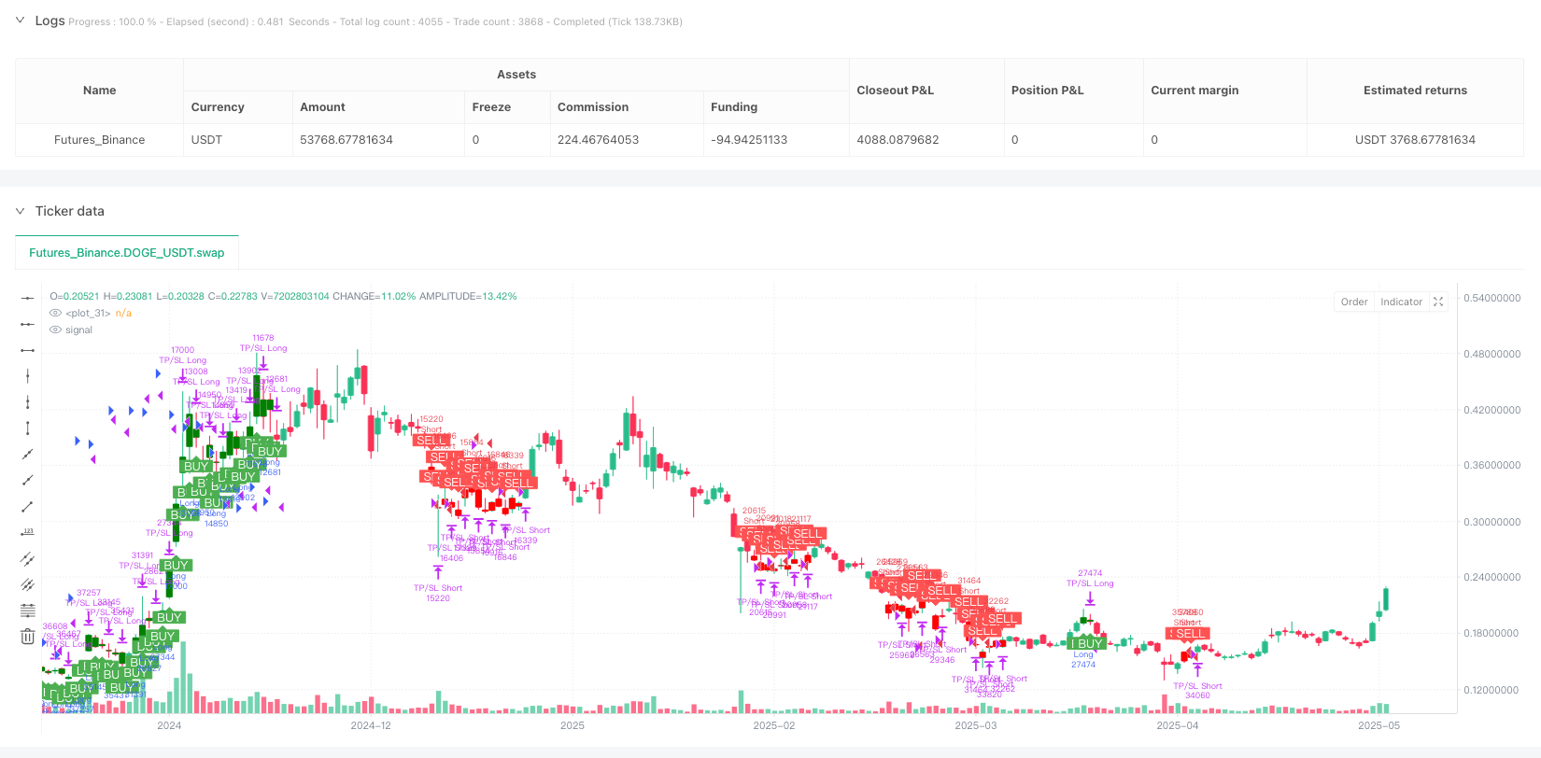Click the signal indicator label
The height and width of the screenshot is (758, 1541).
pyautogui.click(x=79, y=330)
